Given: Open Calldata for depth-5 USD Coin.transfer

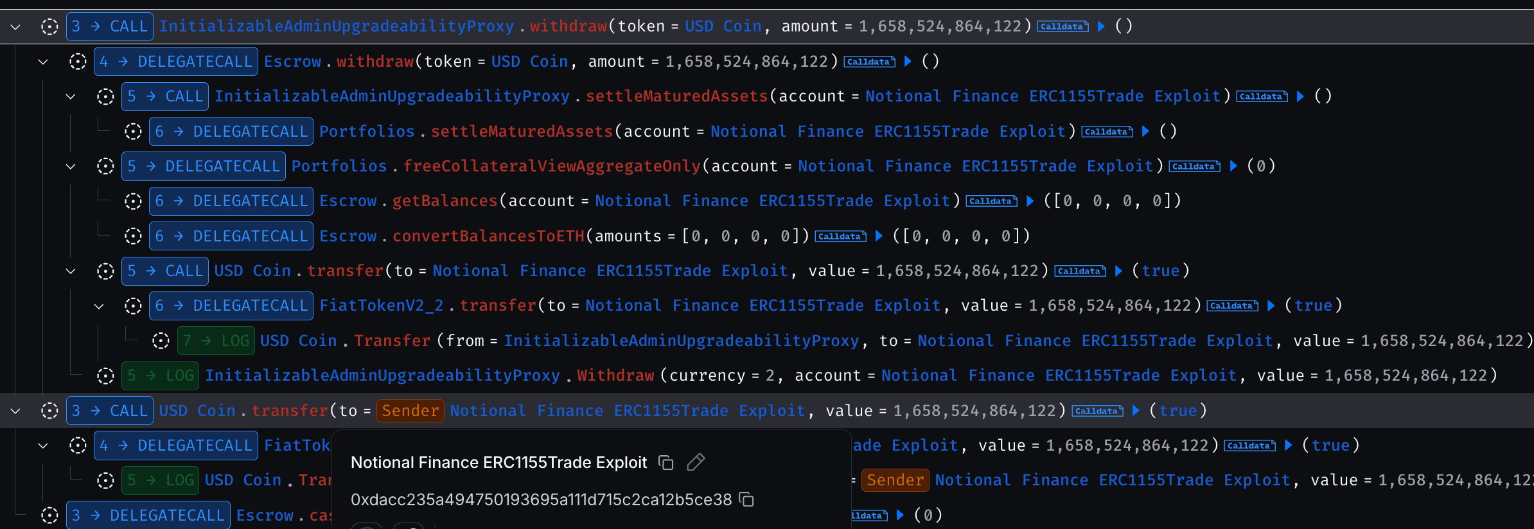Looking at the screenshot, I should click(x=1080, y=271).
